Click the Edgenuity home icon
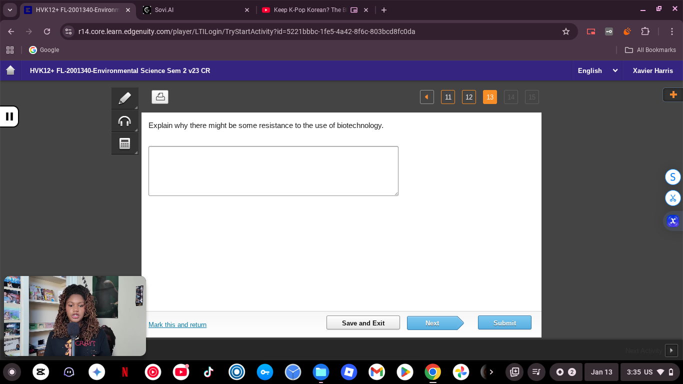This screenshot has width=683, height=384. point(10,70)
